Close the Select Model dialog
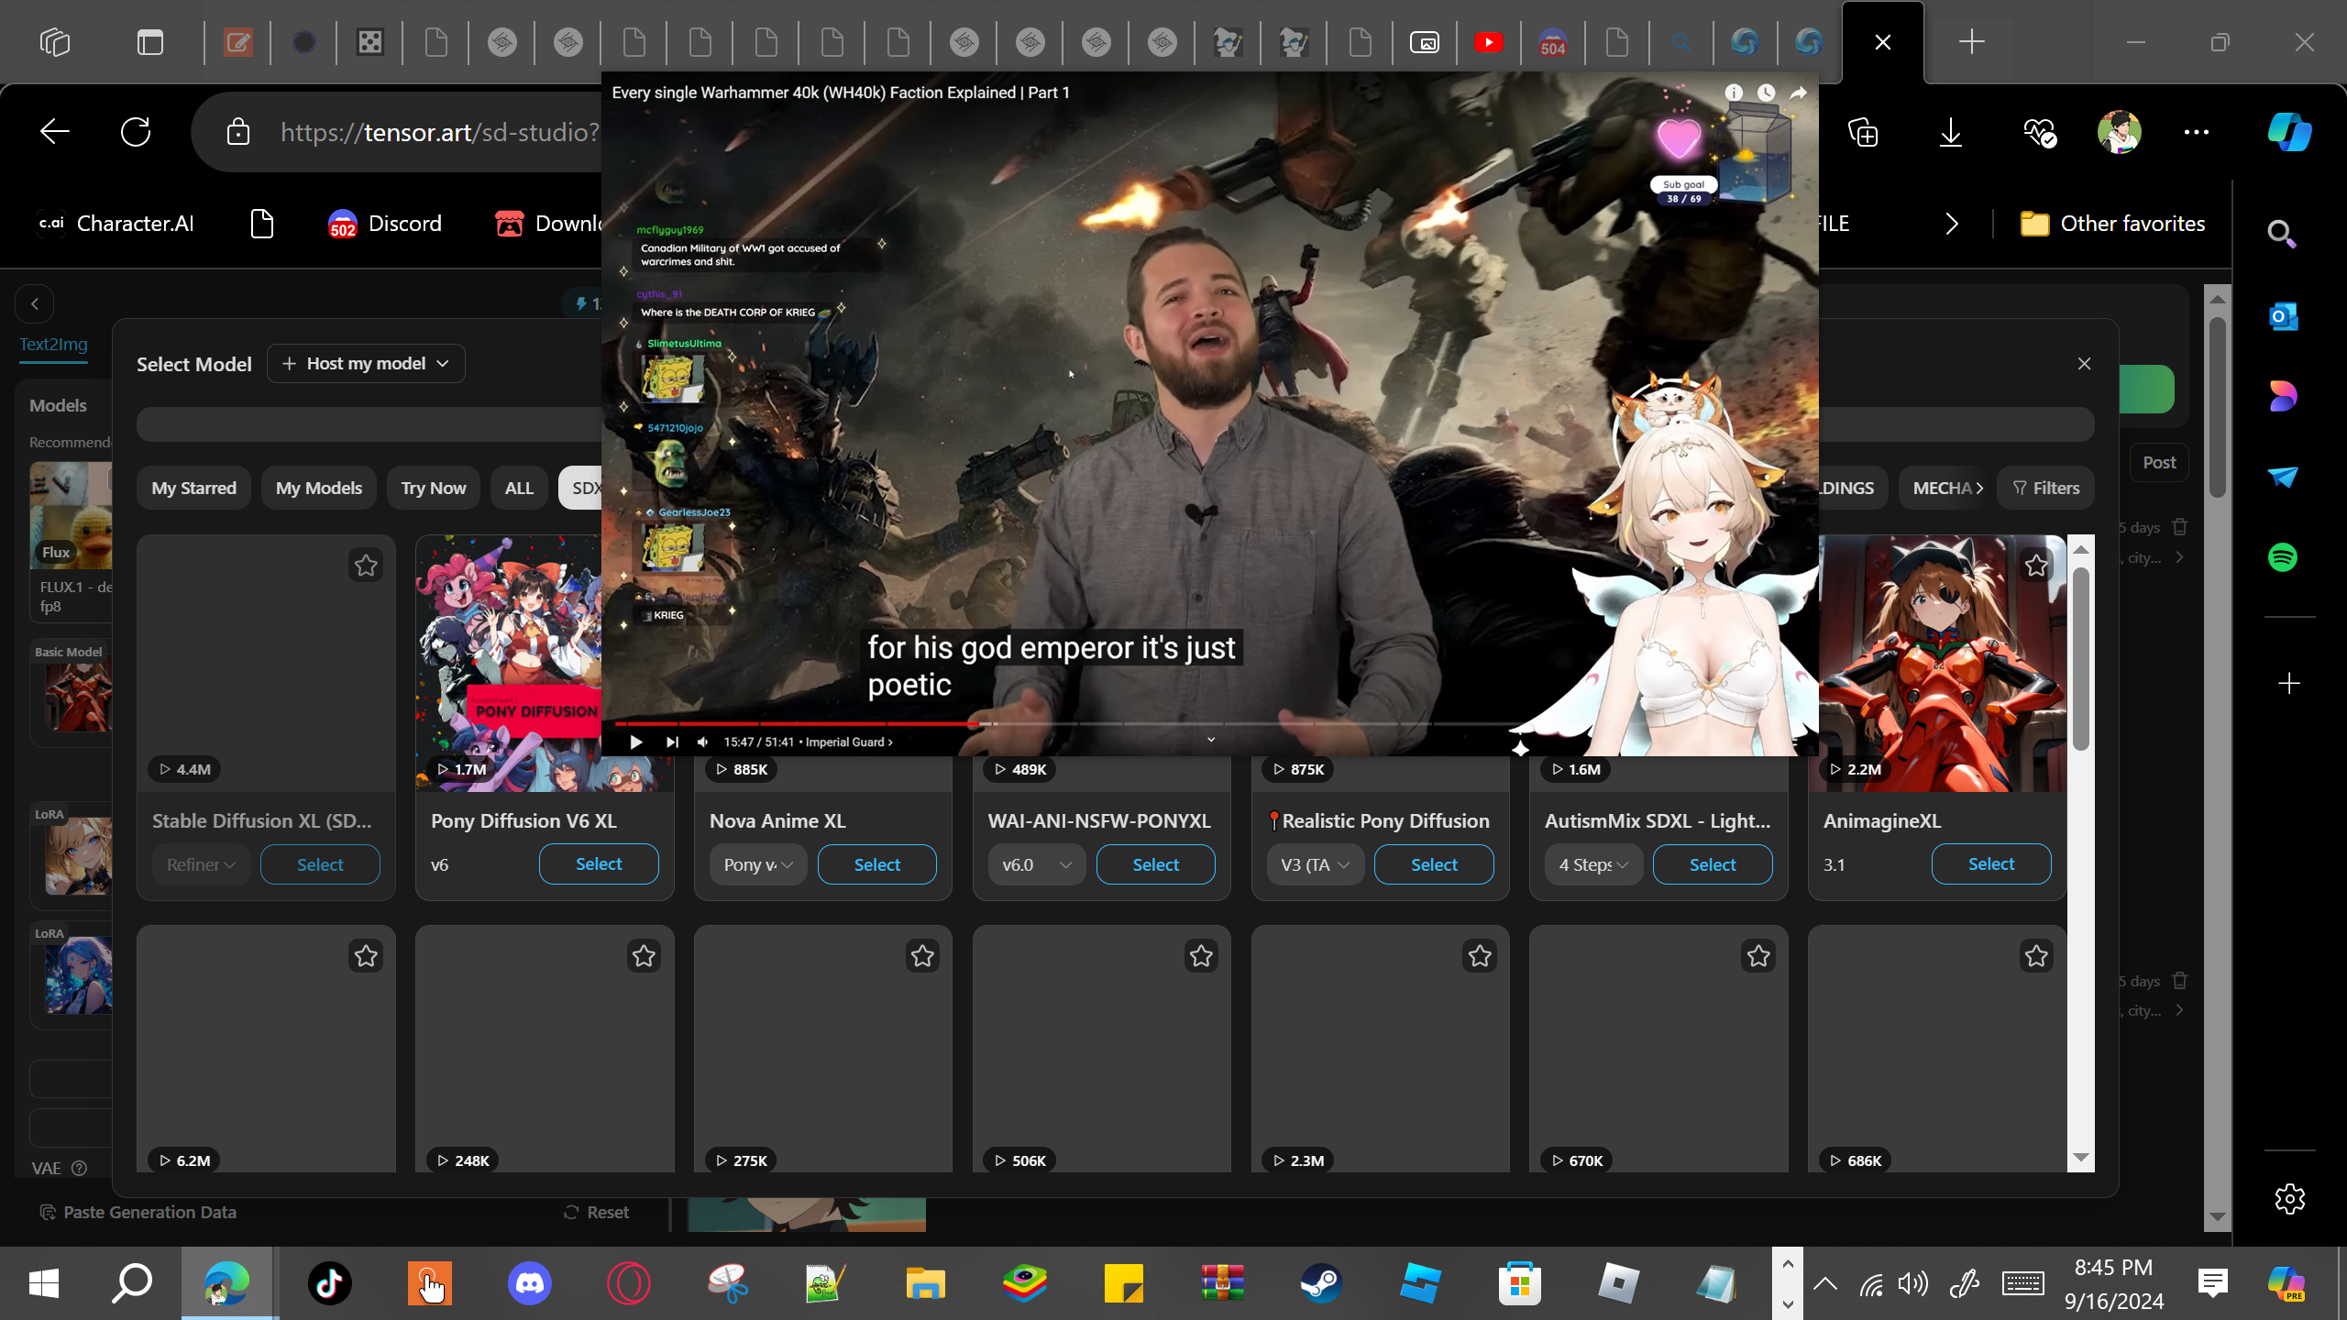Viewport: 2347px width, 1320px height. pyautogui.click(x=2084, y=364)
